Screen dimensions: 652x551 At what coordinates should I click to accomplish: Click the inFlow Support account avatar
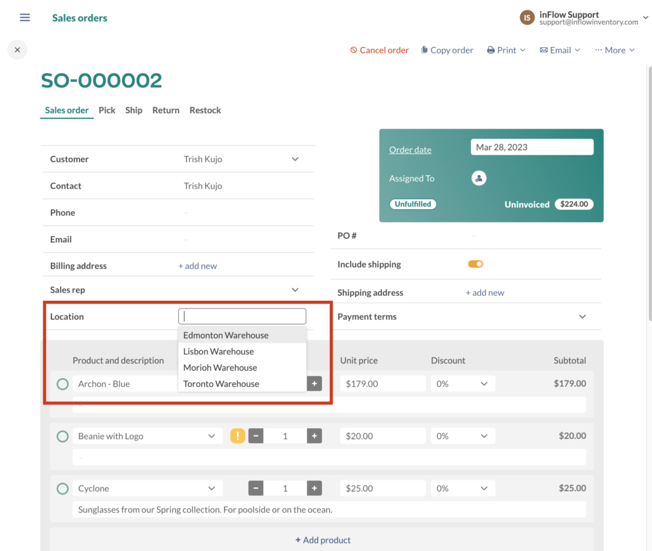coord(527,18)
